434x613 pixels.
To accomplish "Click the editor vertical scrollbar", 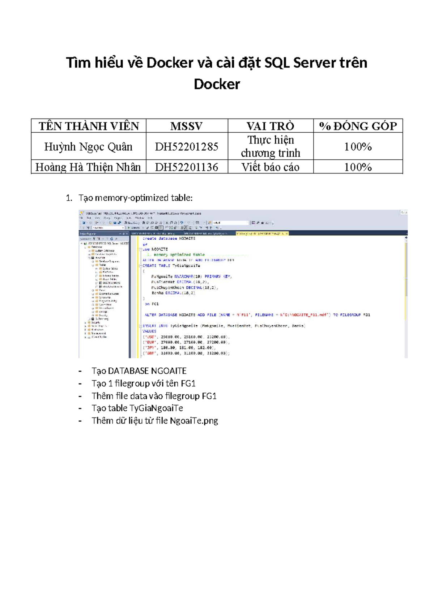I will (x=406, y=296).
